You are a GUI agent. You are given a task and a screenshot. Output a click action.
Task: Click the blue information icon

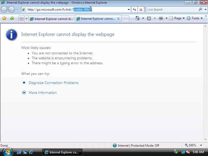point(11,35)
